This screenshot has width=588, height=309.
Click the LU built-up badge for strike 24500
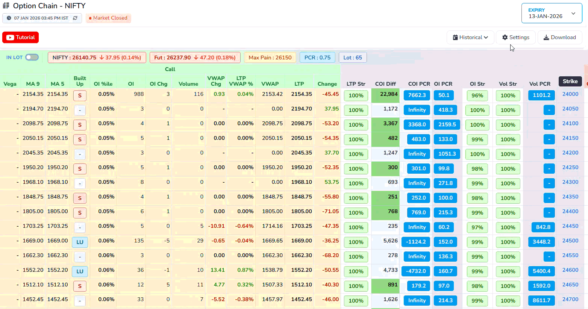(80, 242)
